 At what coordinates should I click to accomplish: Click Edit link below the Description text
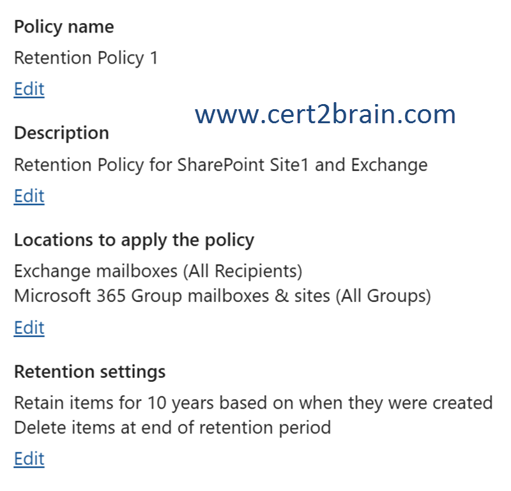coord(29,196)
